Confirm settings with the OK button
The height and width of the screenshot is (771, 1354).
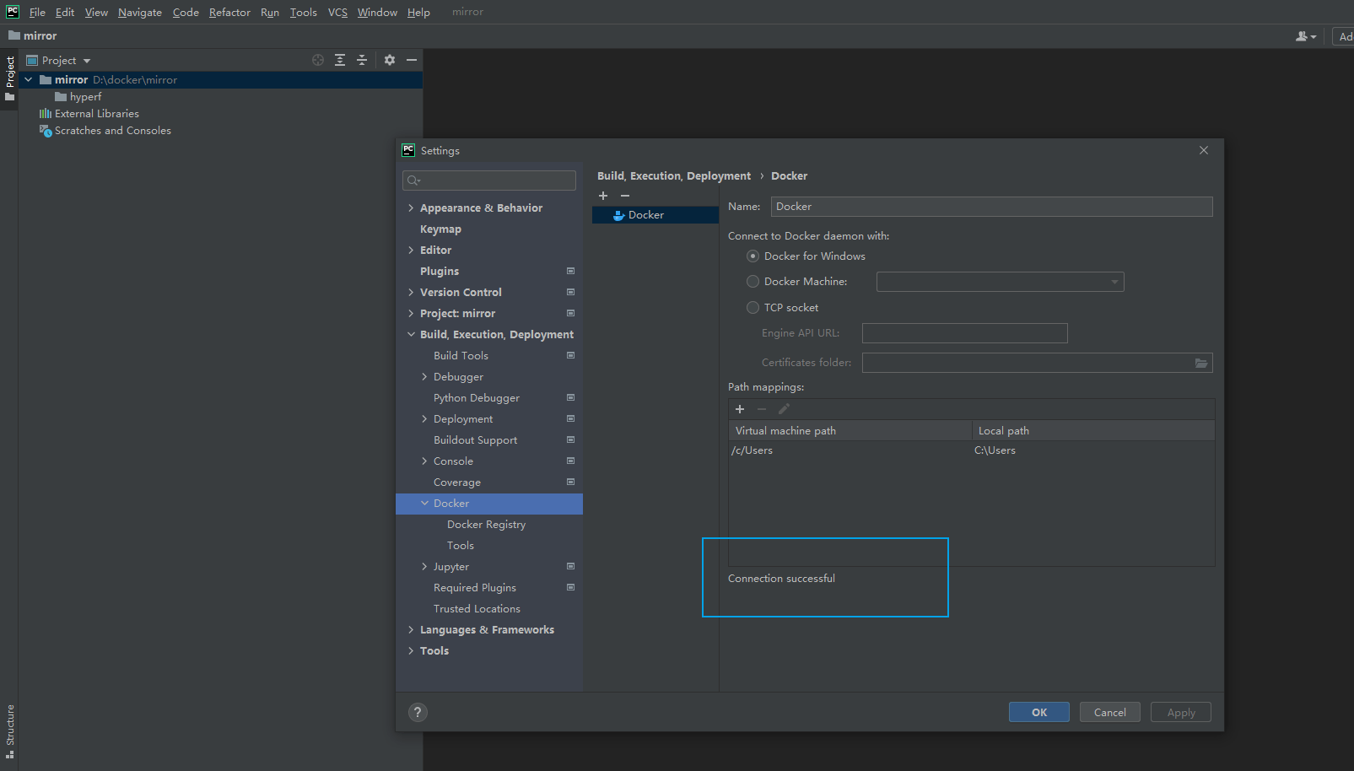pos(1039,712)
